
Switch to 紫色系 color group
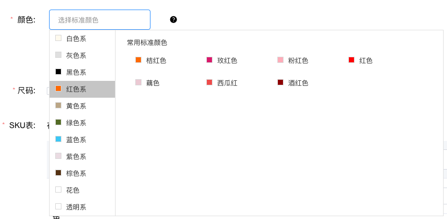(82, 157)
